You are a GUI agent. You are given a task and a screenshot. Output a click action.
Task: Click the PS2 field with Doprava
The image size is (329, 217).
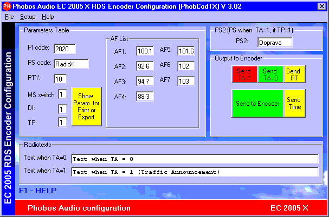point(275,43)
